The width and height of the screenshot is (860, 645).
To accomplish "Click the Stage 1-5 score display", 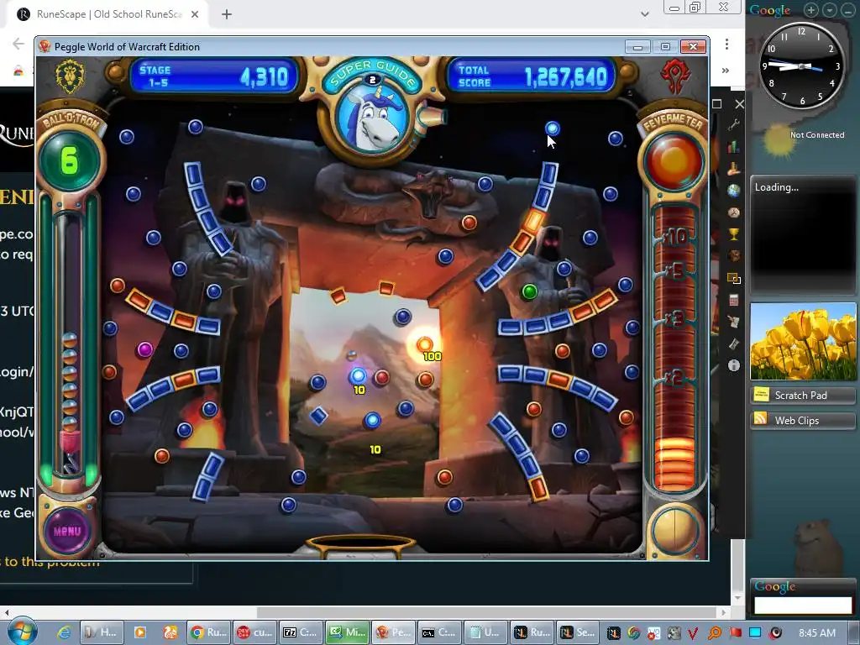I will 214,76.
